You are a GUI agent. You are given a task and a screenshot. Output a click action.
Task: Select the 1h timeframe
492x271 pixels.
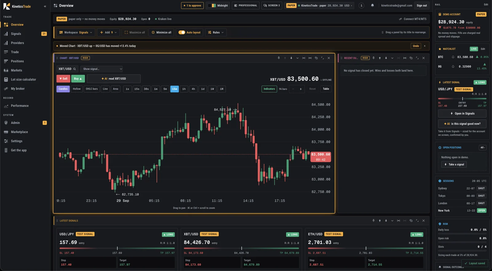click(184, 89)
